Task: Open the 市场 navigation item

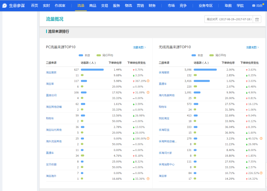Action: tap(171, 6)
